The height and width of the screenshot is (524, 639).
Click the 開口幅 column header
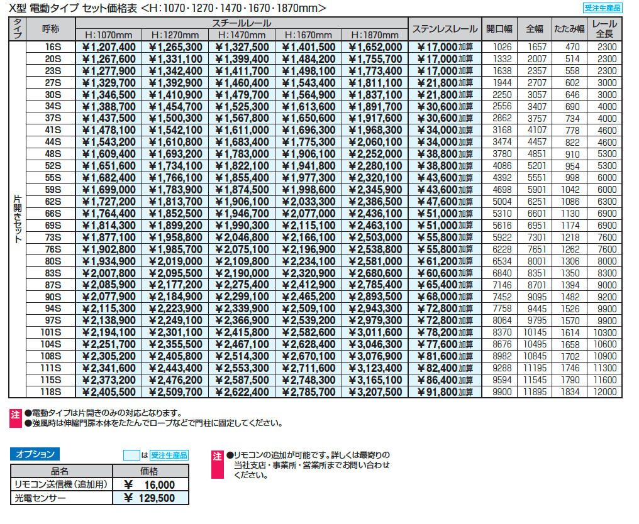click(499, 29)
